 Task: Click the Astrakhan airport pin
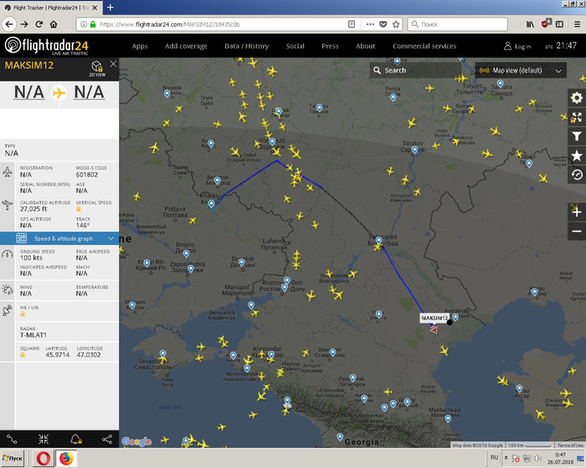pos(455,318)
